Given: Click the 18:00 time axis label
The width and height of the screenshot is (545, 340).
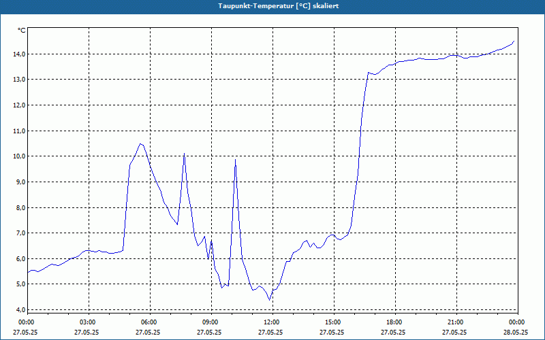Looking at the screenshot, I should coord(395,322).
